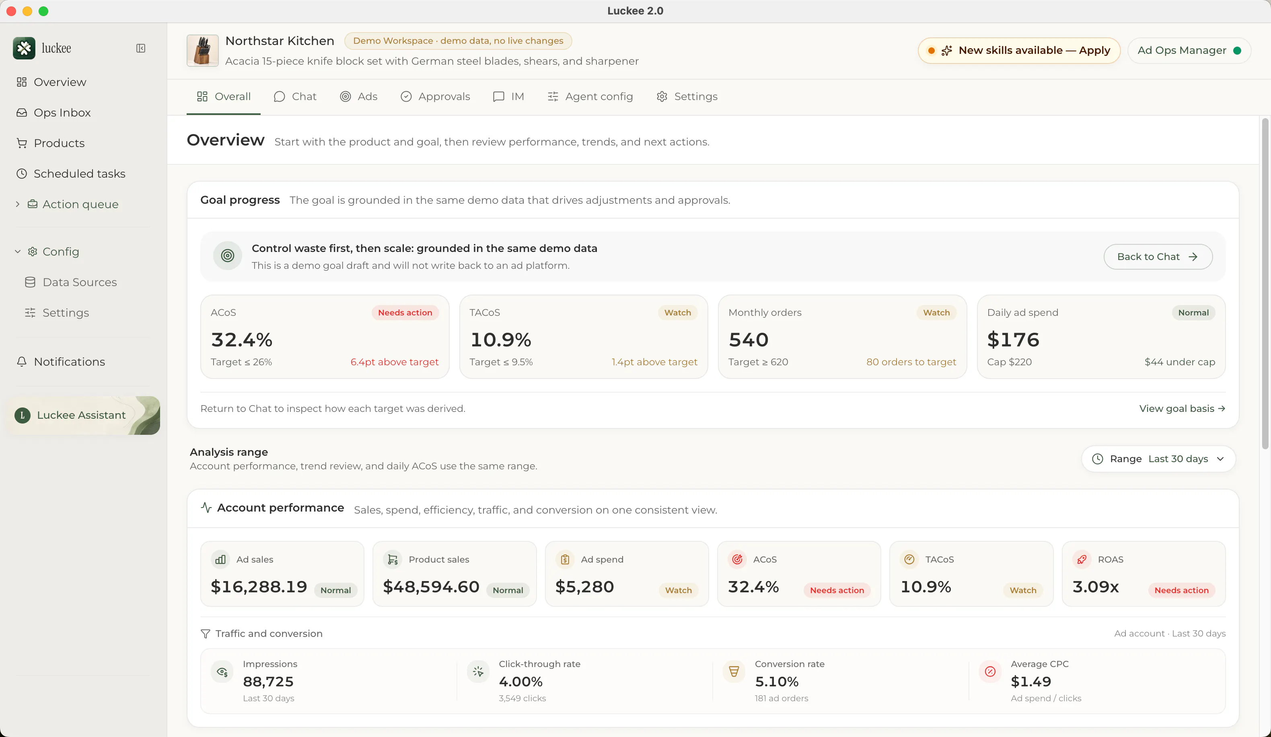Image resolution: width=1271 pixels, height=737 pixels.
Task: Open the Agent config tab
Action: click(590, 97)
